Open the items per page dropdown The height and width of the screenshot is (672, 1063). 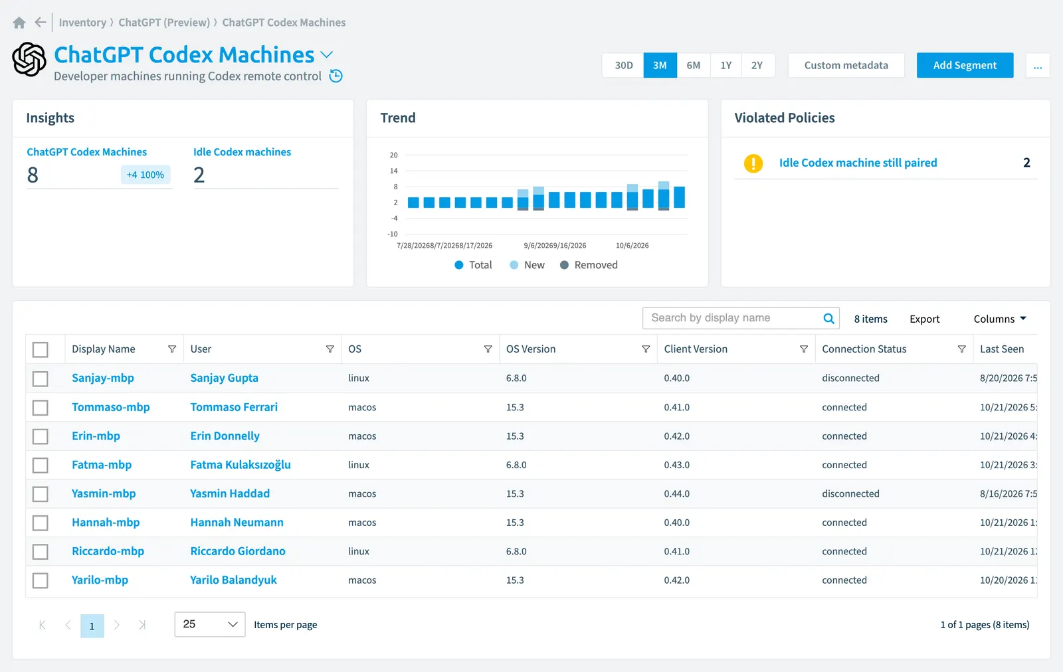(x=210, y=624)
